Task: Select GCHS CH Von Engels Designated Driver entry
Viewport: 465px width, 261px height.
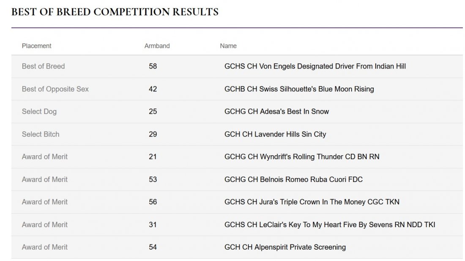Action: pos(315,66)
